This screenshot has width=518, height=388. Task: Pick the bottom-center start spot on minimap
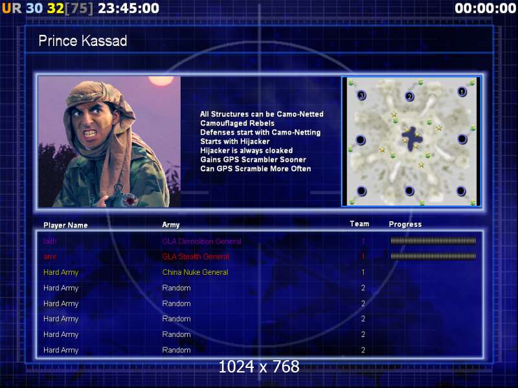point(409,190)
